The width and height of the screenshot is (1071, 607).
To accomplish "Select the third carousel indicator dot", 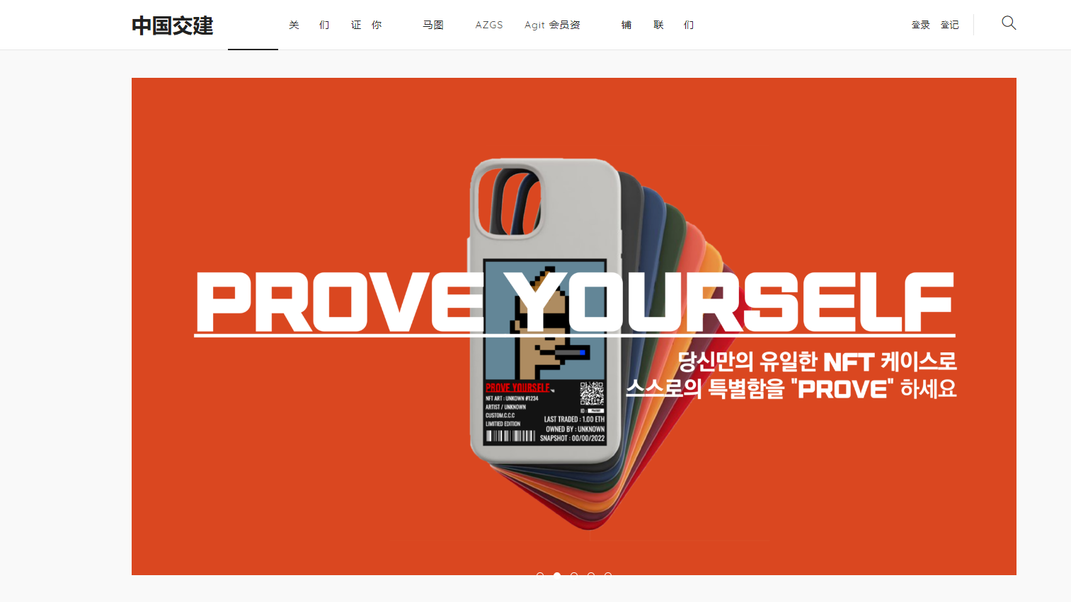I will 574,575.
